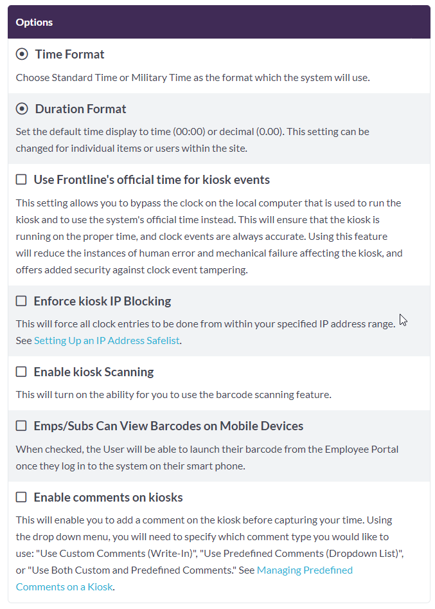Viewport: 435px width, 609px height.
Task: Tick the Enable kiosk Scanning checkbox
Action: (x=21, y=372)
